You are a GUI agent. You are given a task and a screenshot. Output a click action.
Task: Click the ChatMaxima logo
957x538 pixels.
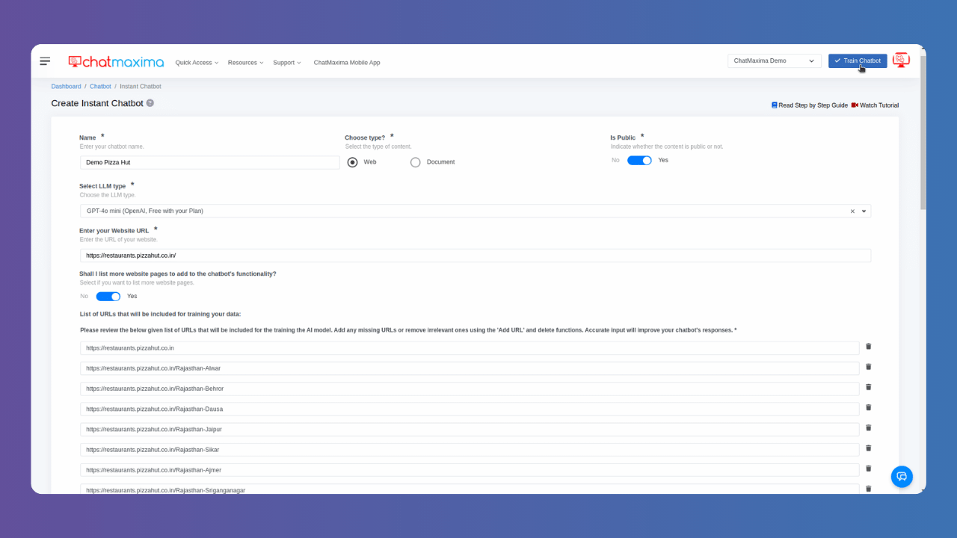click(116, 61)
